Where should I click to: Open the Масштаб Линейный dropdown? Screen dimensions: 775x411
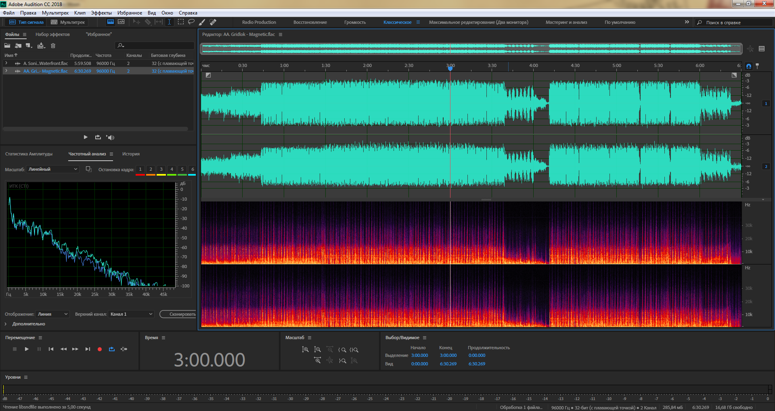(x=53, y=169)
